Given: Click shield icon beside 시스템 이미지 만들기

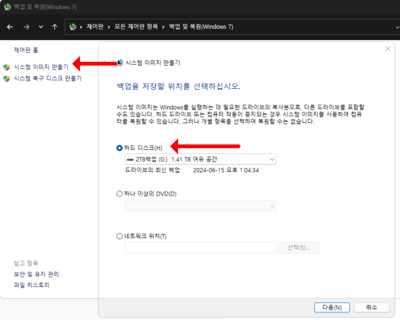Looking at the screenshot, I should click(7, 67).
